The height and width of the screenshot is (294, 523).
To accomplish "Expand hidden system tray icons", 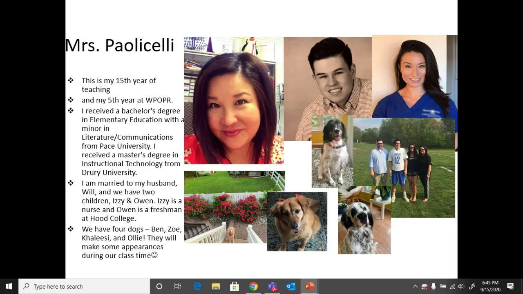I will click(415, 286).
